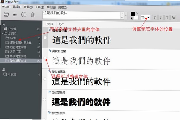This screenshot has width=180, height=120.
Task: Toggle anti-aliasing aa button
Action: click(173, 17)
